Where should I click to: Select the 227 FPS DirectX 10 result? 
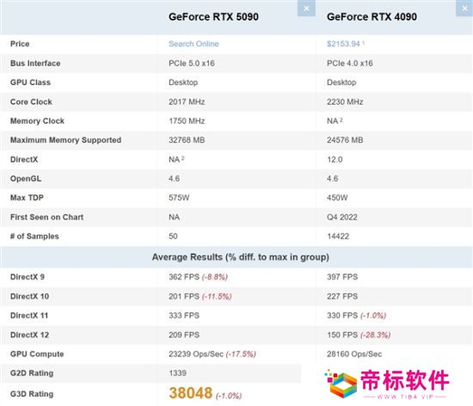(x=342, y=296)
